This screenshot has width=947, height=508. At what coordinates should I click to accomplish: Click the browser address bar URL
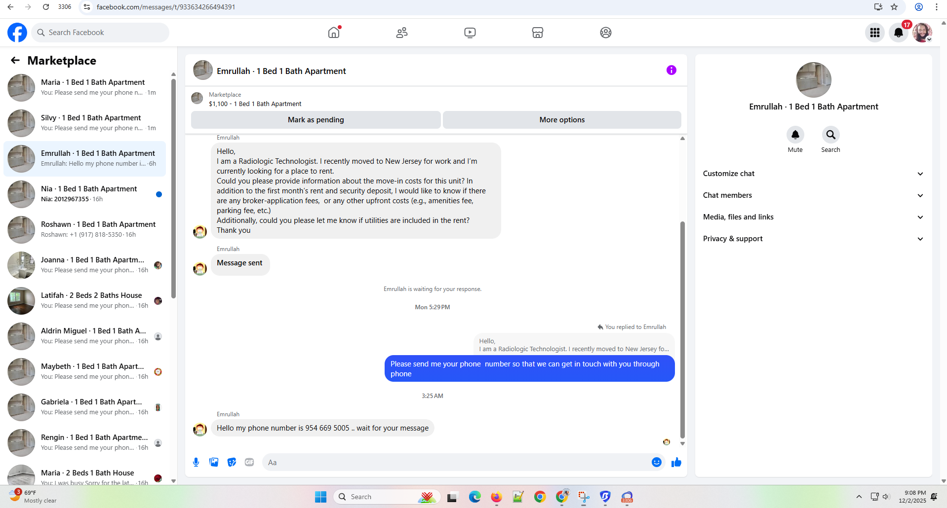166,7
